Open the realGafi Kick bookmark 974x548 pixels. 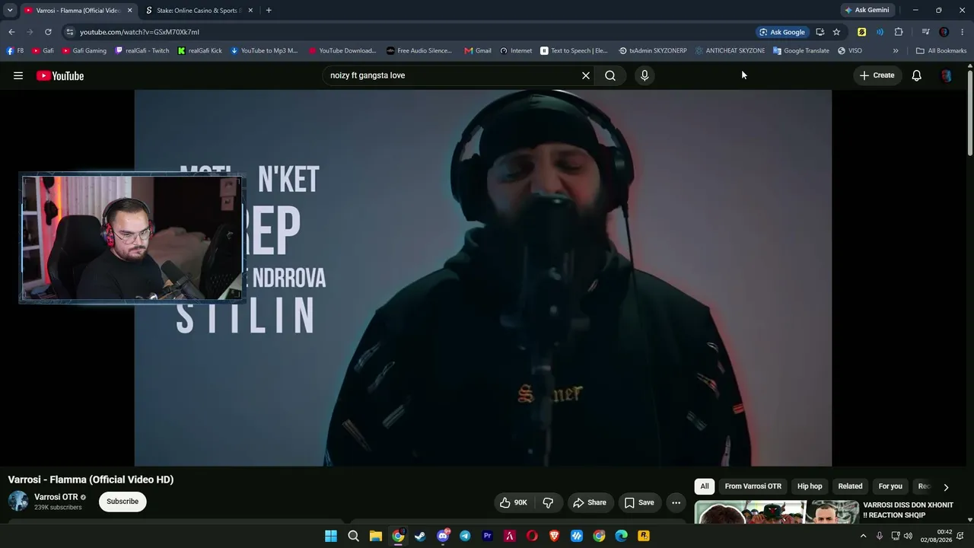click(200, 51)
